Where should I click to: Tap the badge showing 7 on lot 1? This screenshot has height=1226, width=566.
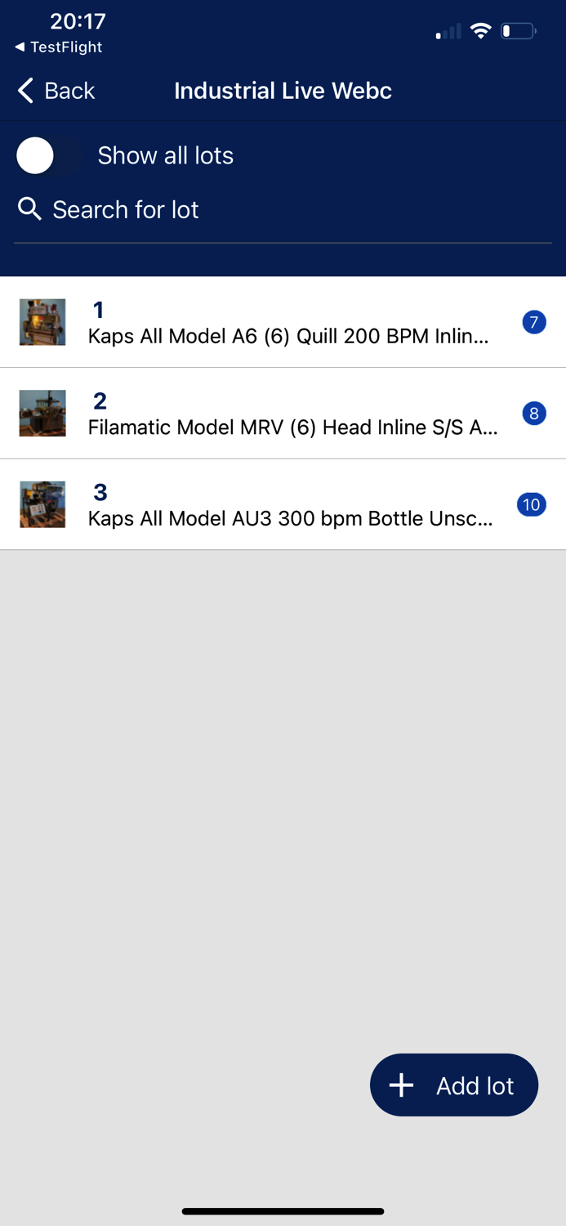coord(533,322)
